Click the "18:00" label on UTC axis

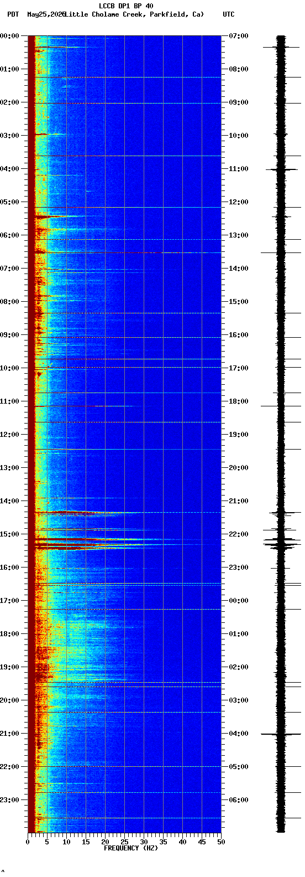pyautogui.click(x=239, y=401)
